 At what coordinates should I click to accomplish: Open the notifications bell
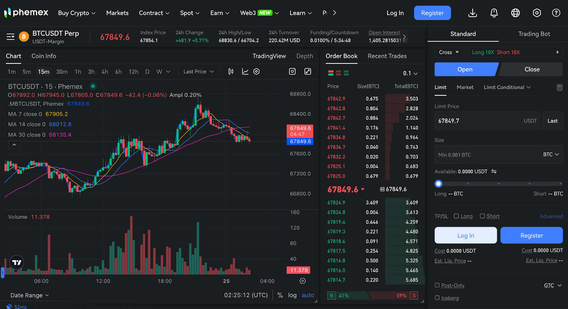[494, 13]
